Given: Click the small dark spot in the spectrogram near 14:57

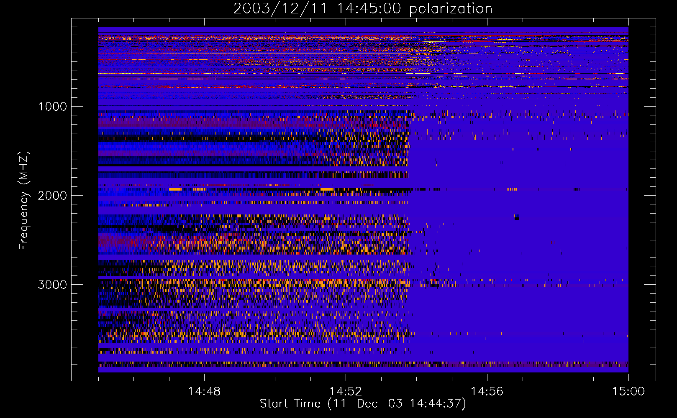Looking at the screenshot, I should [x=517, y=217].
